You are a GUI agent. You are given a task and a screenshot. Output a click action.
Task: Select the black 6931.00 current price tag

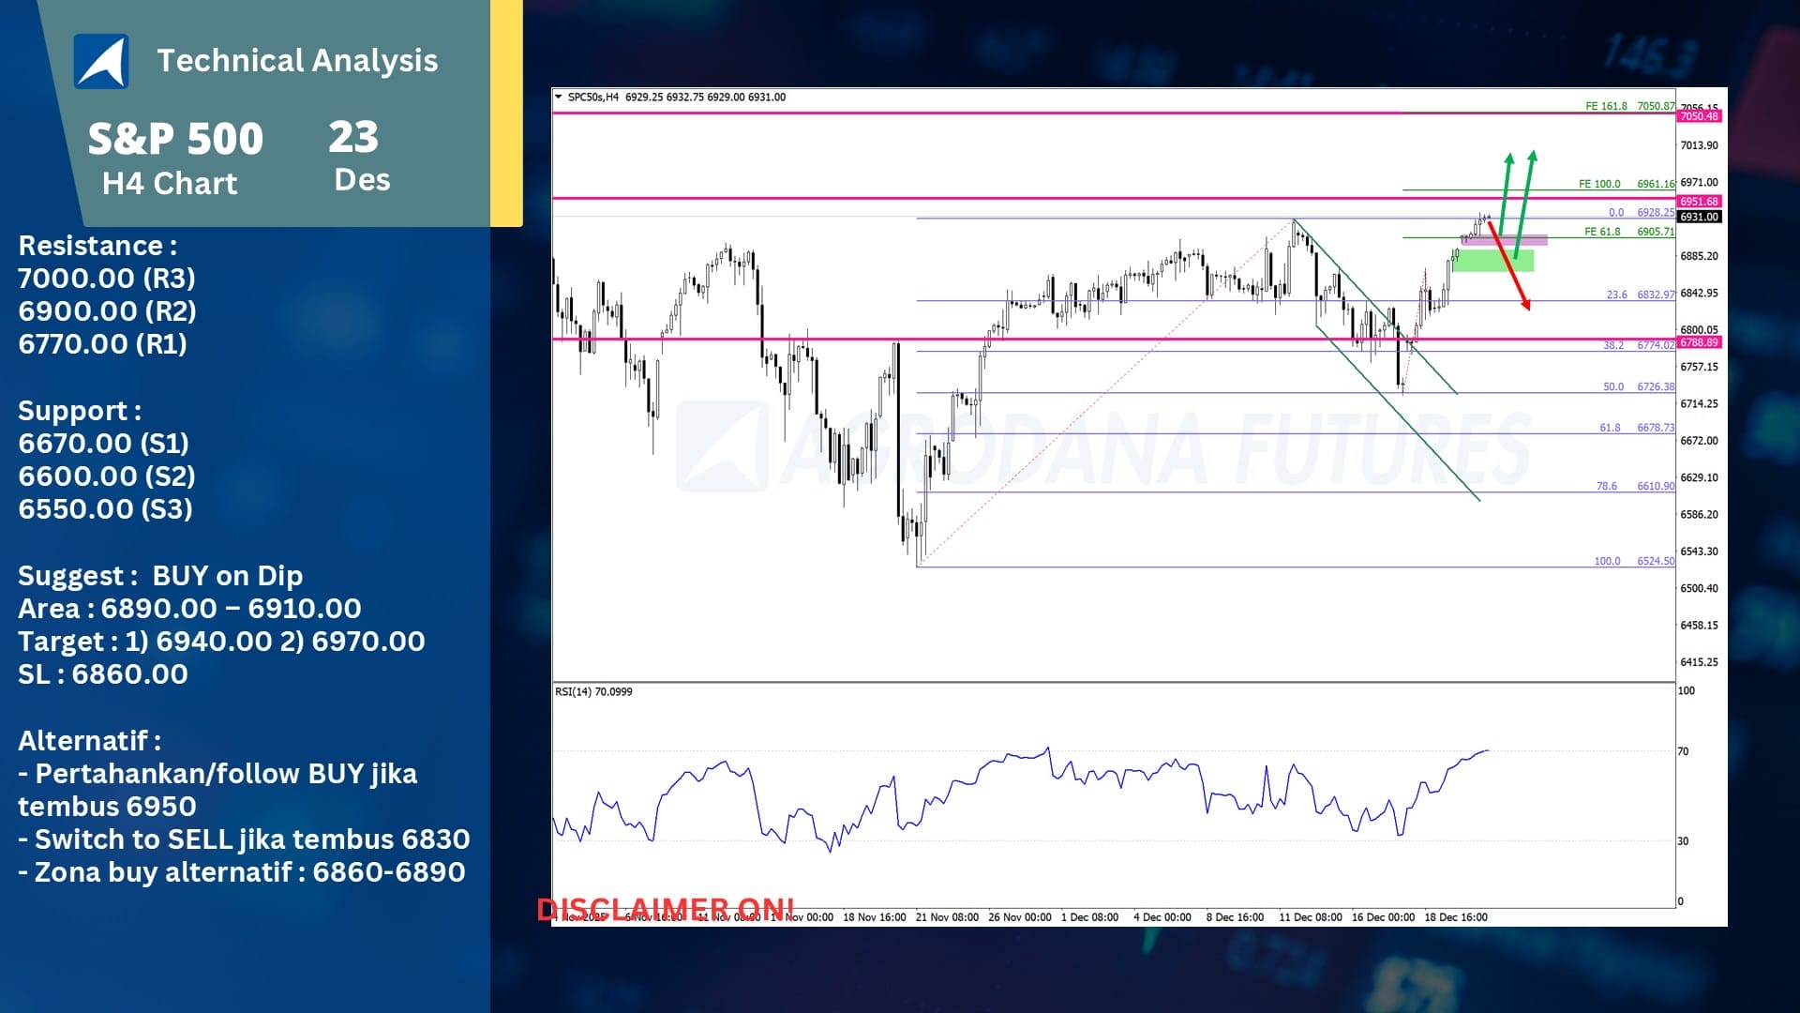pyautogui.click(x=1699, y=217)
